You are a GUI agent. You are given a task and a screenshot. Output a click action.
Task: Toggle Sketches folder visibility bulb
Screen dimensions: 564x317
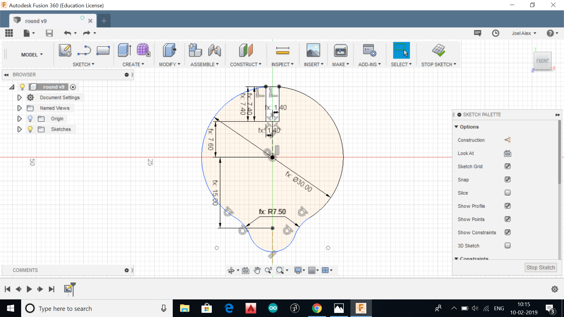coord(30,129)
